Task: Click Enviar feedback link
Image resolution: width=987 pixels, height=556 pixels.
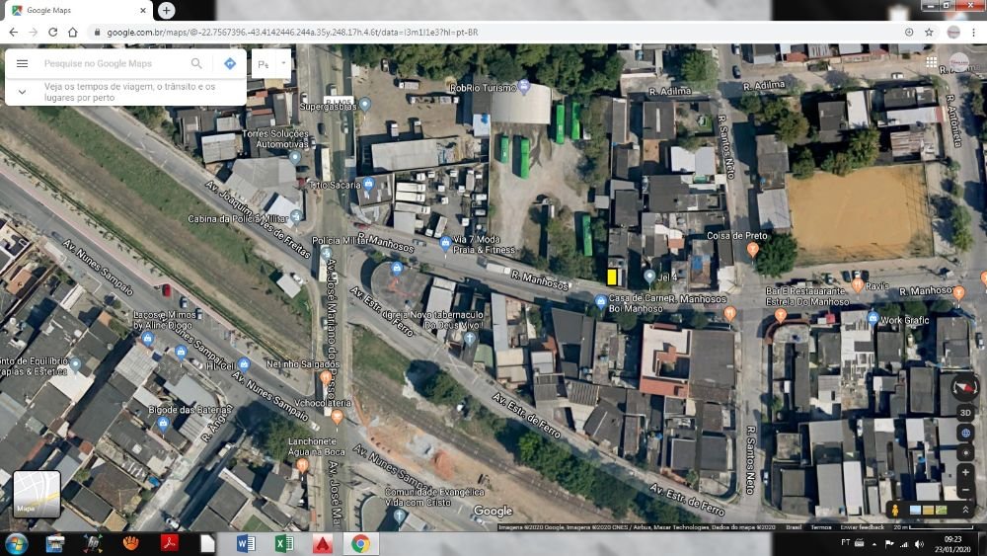Action: [863, 527]
